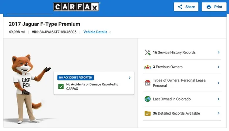Click the globe icon for Last Owned
The width and height of the screenshot is (229, 131).
click(x=147, y=99)
